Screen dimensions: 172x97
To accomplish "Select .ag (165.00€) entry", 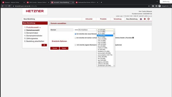I will [x=105, y=60].
